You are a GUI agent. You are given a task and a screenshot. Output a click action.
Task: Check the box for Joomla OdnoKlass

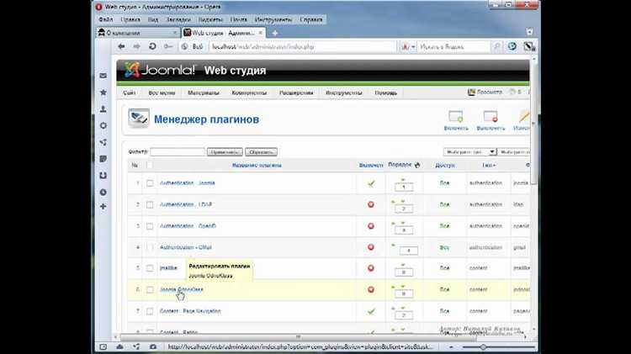pyautogui.click(x=150, y=289)
